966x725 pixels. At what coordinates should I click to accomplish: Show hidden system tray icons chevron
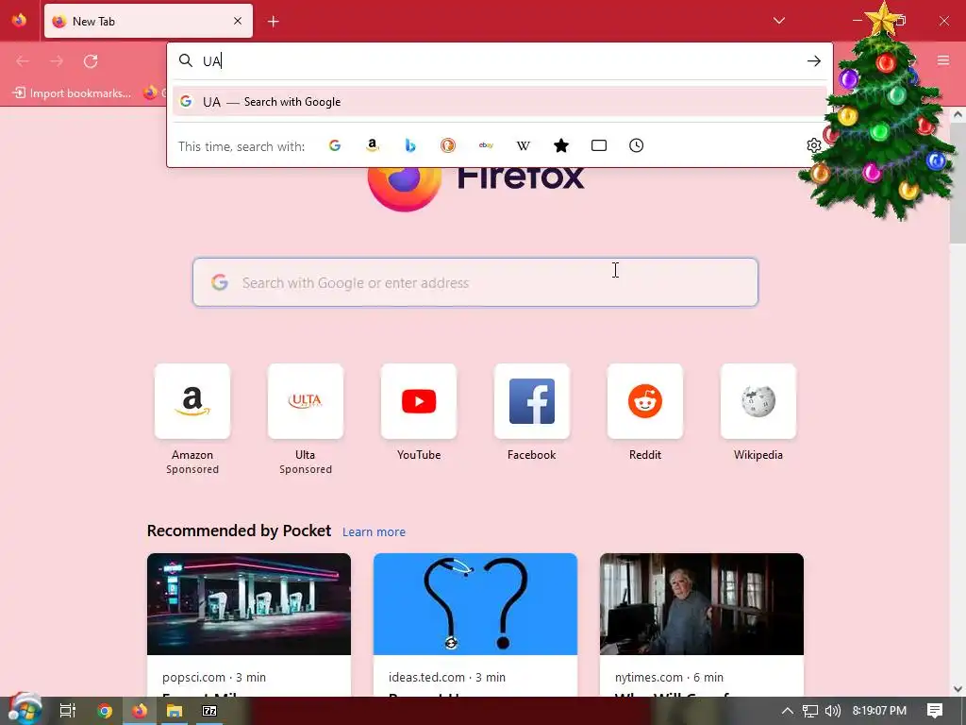click(x=788, y=711)
